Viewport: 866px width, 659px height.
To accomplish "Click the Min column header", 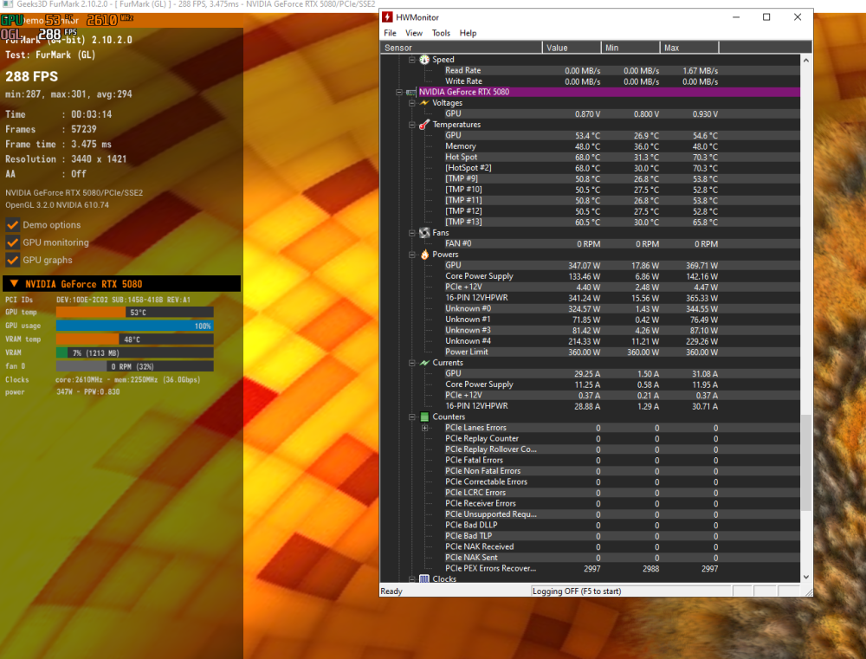I will (630, 48).
